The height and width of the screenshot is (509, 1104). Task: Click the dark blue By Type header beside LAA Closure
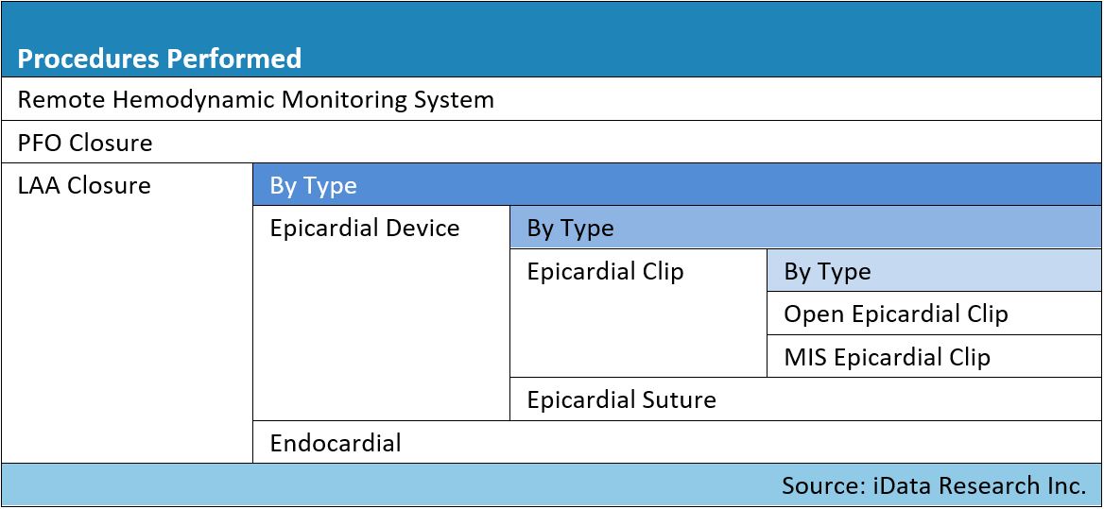(x=678, y=185)
